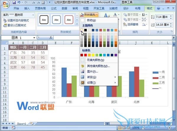Viewport: 177px width, 131px height.
Task: Click the shape width field 14.18 厘米
Action: [x=162, y=24]
